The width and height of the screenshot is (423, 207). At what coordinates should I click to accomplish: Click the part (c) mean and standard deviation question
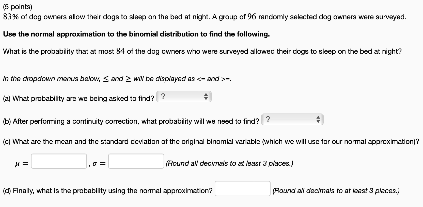point(211,141)
